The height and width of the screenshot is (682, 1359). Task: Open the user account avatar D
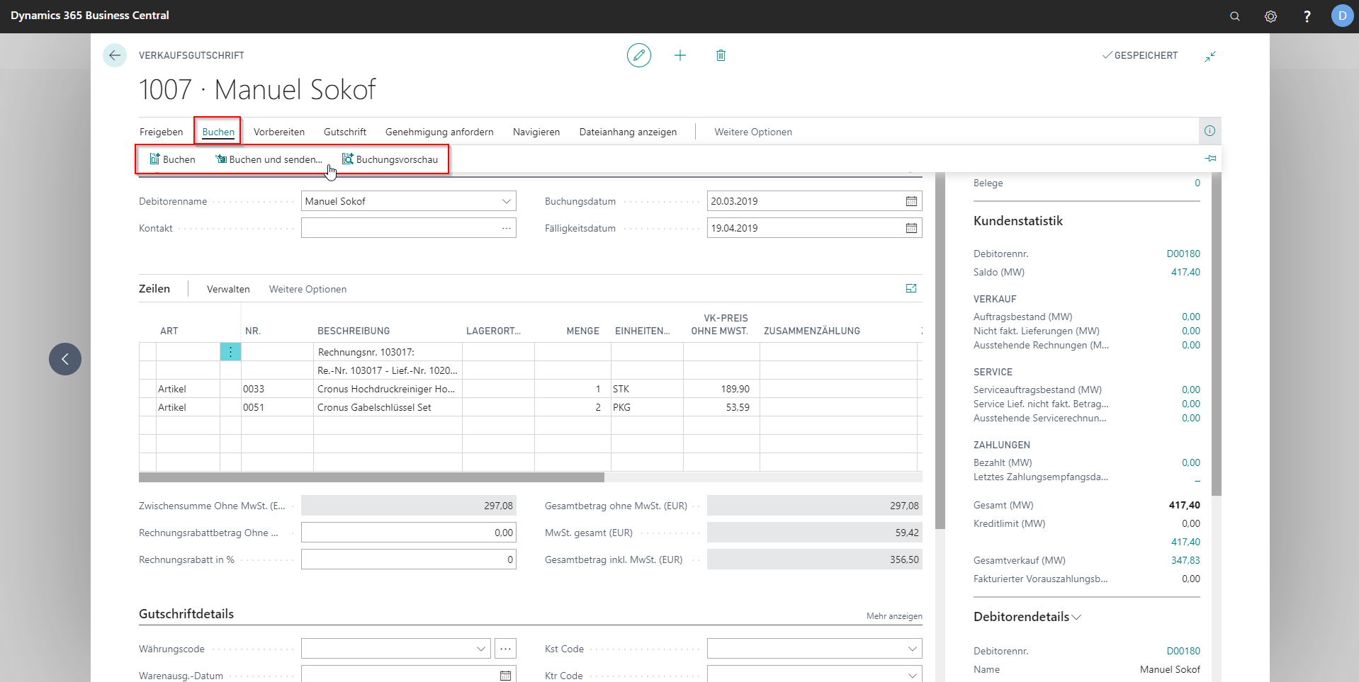pyautogui.click(x=1342, y=16)
